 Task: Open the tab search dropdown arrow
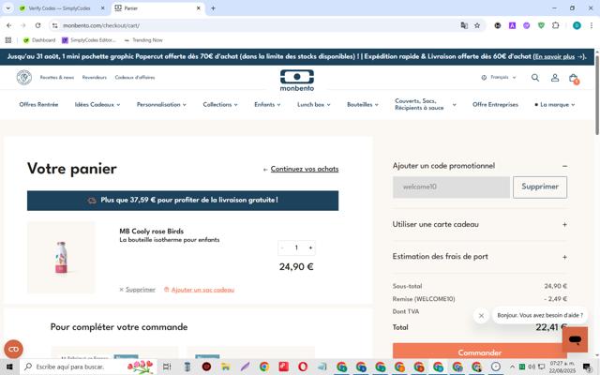point(8,8)
